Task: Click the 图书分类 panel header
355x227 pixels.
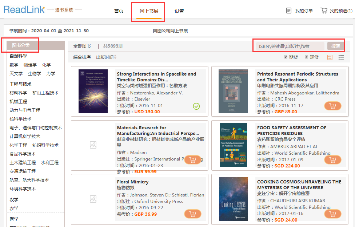Action: coord(36,45)
